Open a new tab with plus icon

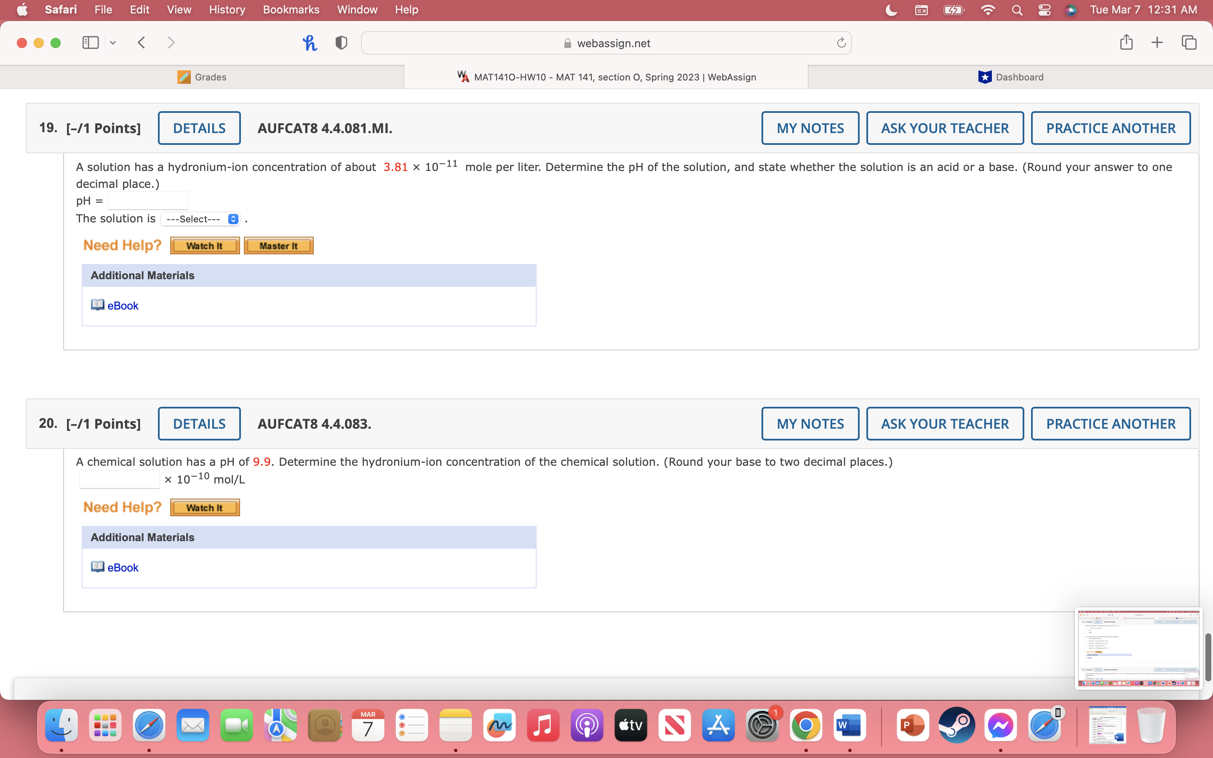(1157, 43)
